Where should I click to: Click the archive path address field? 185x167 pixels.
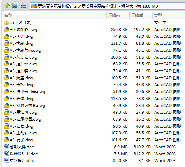(x=107, y=6)
